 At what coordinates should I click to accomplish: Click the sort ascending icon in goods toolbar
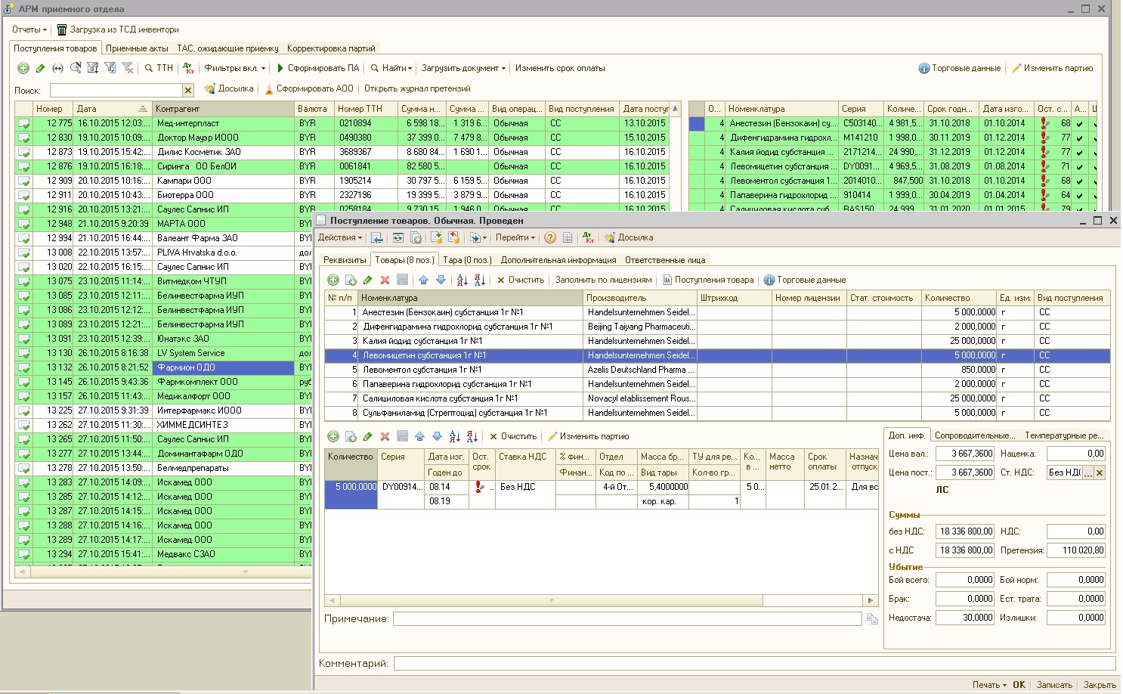462,280
